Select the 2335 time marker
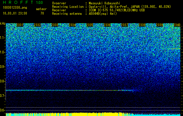 coord(90,25)
